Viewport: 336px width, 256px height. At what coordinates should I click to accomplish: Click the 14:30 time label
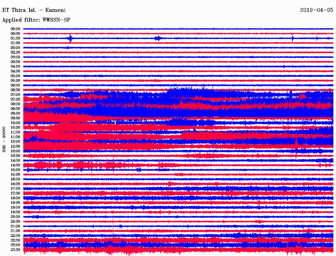point(15,165)
